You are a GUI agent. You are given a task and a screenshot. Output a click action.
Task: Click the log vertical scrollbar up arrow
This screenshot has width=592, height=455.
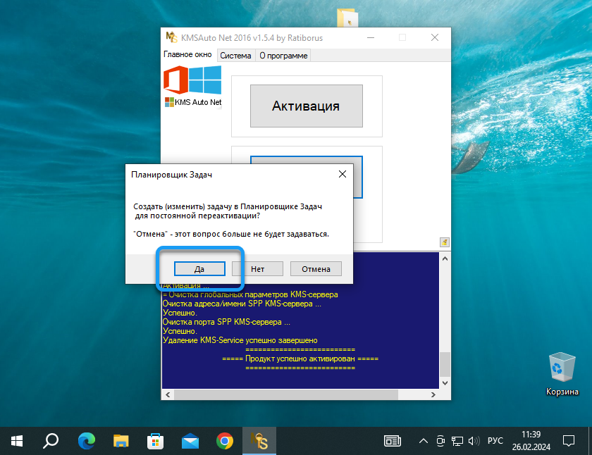(x=445, y=258)
